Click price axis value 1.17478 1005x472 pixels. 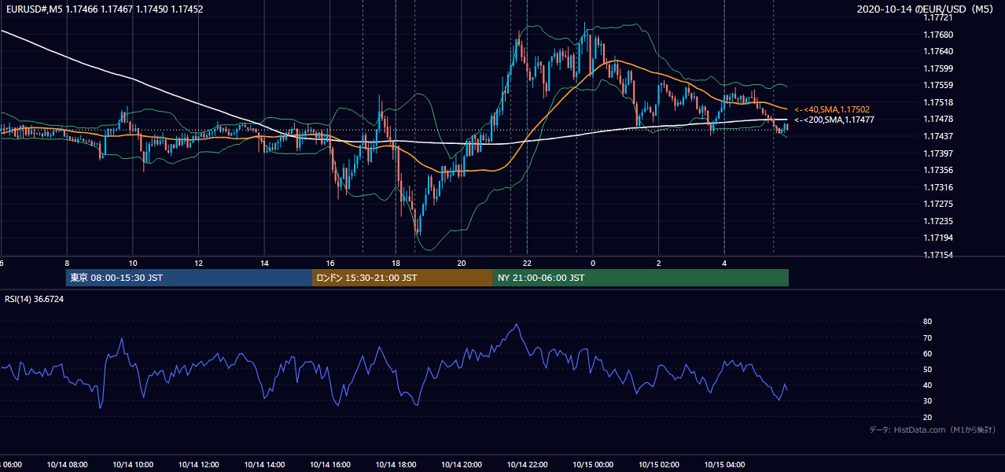point(938,119)
